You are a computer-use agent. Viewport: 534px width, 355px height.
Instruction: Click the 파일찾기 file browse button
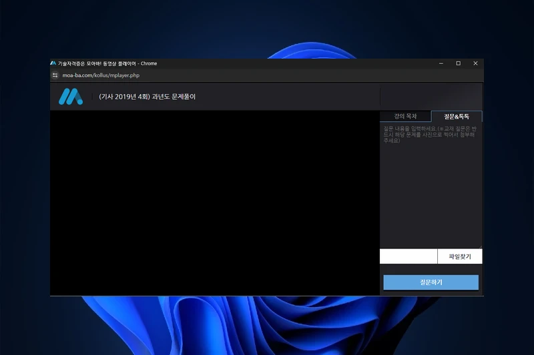coord(460,256)
